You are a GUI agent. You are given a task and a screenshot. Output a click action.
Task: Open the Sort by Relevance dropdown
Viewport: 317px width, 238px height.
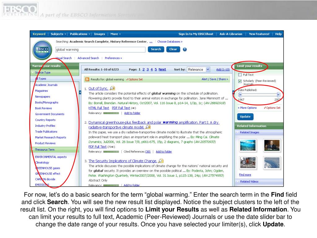pos(198,69)
